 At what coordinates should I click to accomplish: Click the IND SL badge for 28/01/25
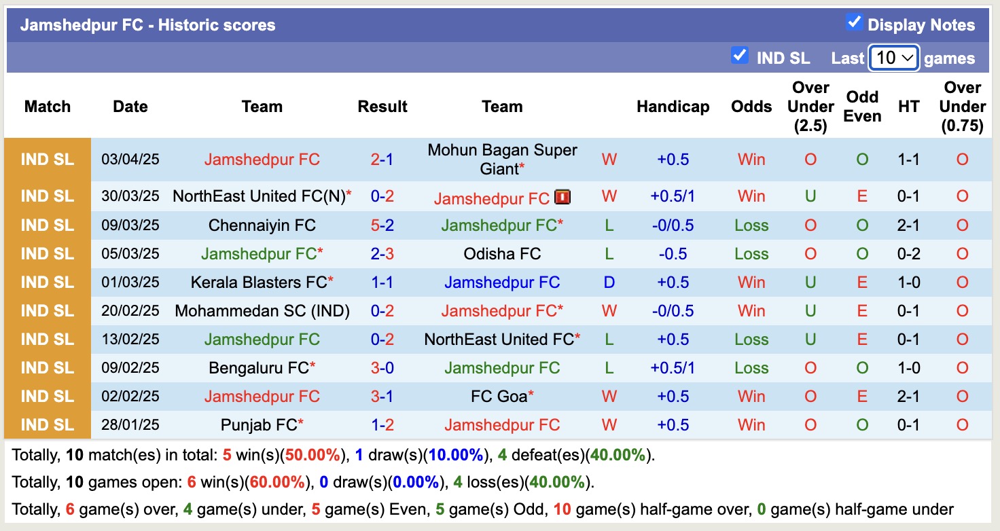pos(47,425)
